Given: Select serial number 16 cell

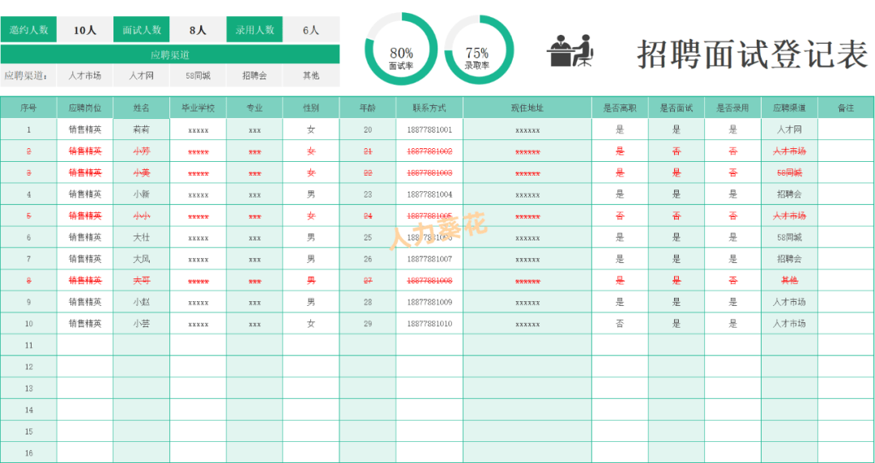Looking at the screenshot, I should click(28, 452).
